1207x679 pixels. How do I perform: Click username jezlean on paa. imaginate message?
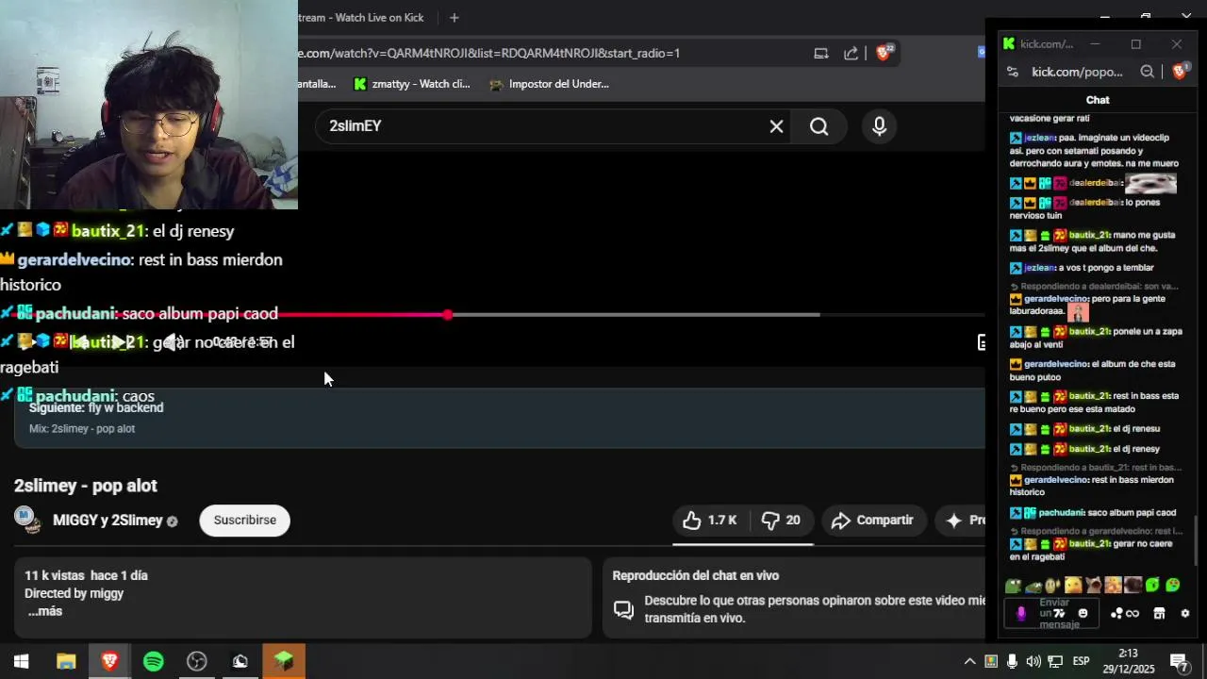point(1039,138)
